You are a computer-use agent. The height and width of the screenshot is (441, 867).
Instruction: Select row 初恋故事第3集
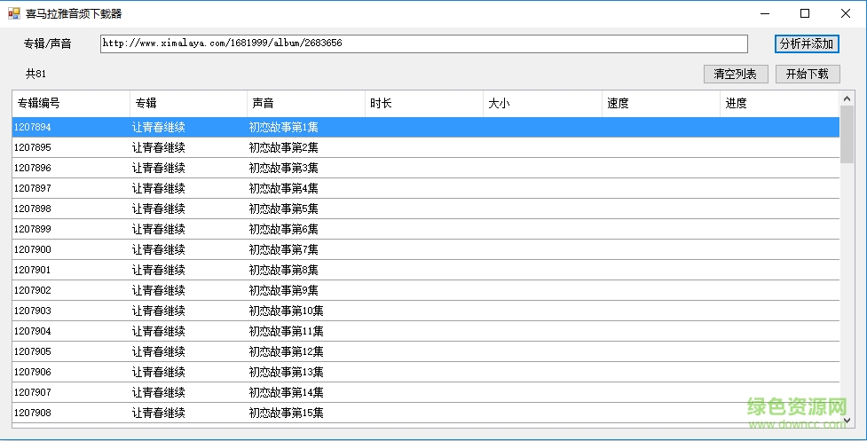click(x=426, y=168)
